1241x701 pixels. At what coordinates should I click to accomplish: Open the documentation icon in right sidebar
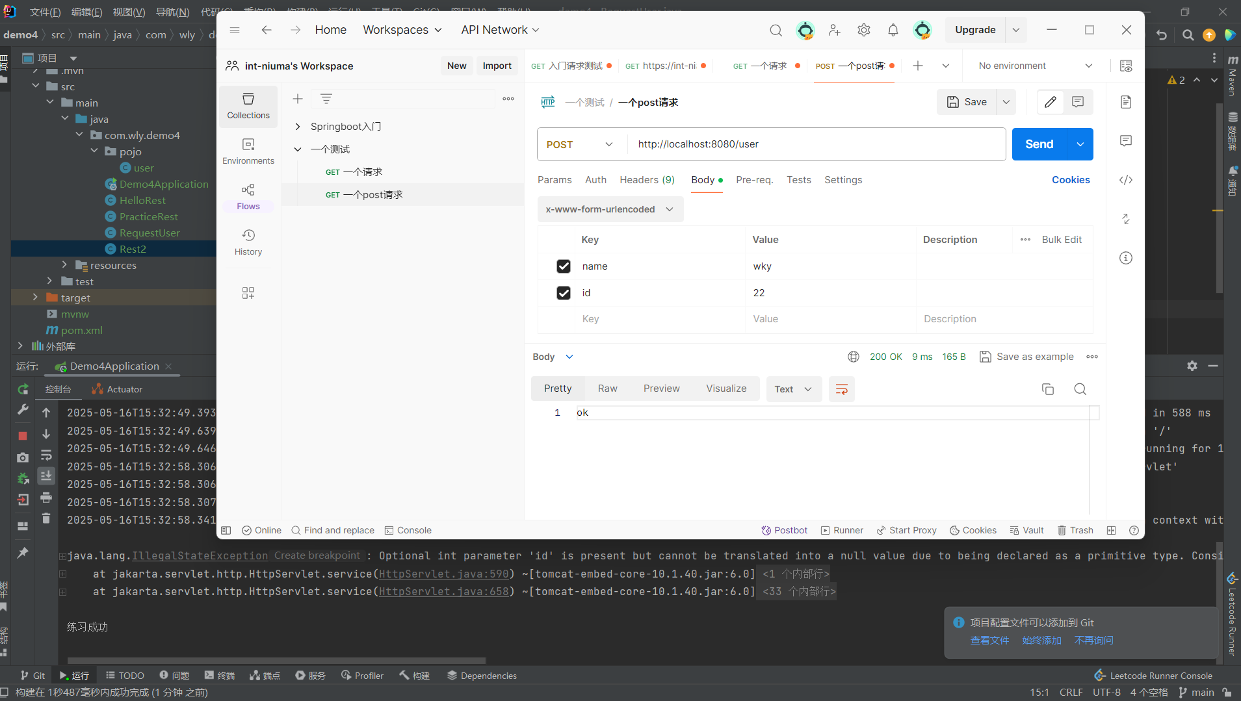pyautogui.click(x=1126, y=102)
